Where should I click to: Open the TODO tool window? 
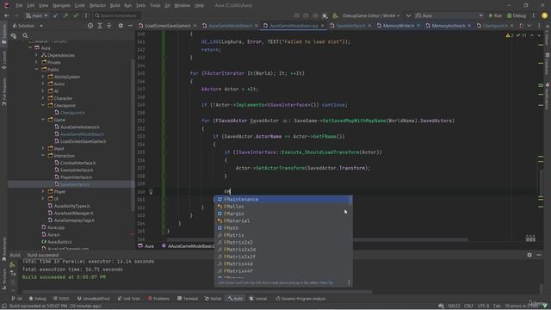coord(61,299)
